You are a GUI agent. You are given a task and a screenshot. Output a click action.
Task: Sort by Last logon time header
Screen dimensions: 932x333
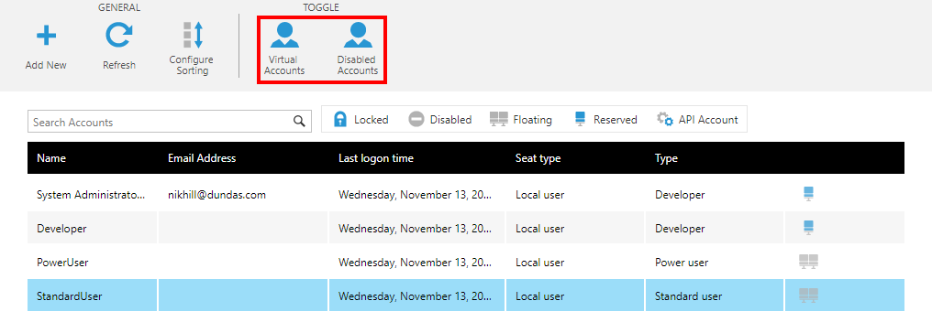[x=376, y=158]
